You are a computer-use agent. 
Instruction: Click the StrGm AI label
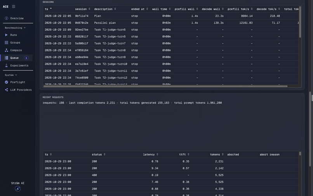pos(18,183)
